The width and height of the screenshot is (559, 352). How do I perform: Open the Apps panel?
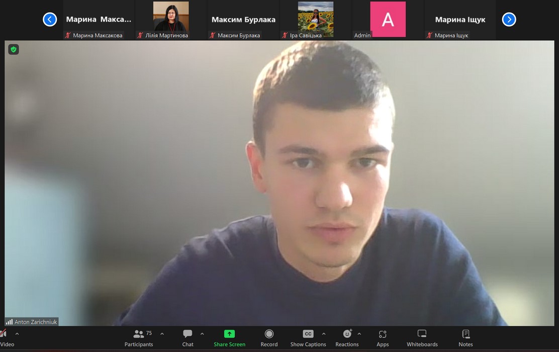383,337
